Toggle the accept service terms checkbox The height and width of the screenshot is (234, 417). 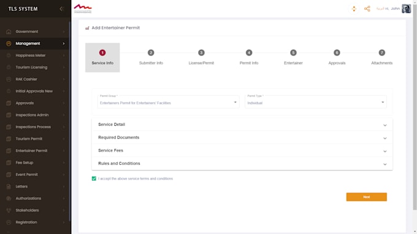(x=94, y=178)
